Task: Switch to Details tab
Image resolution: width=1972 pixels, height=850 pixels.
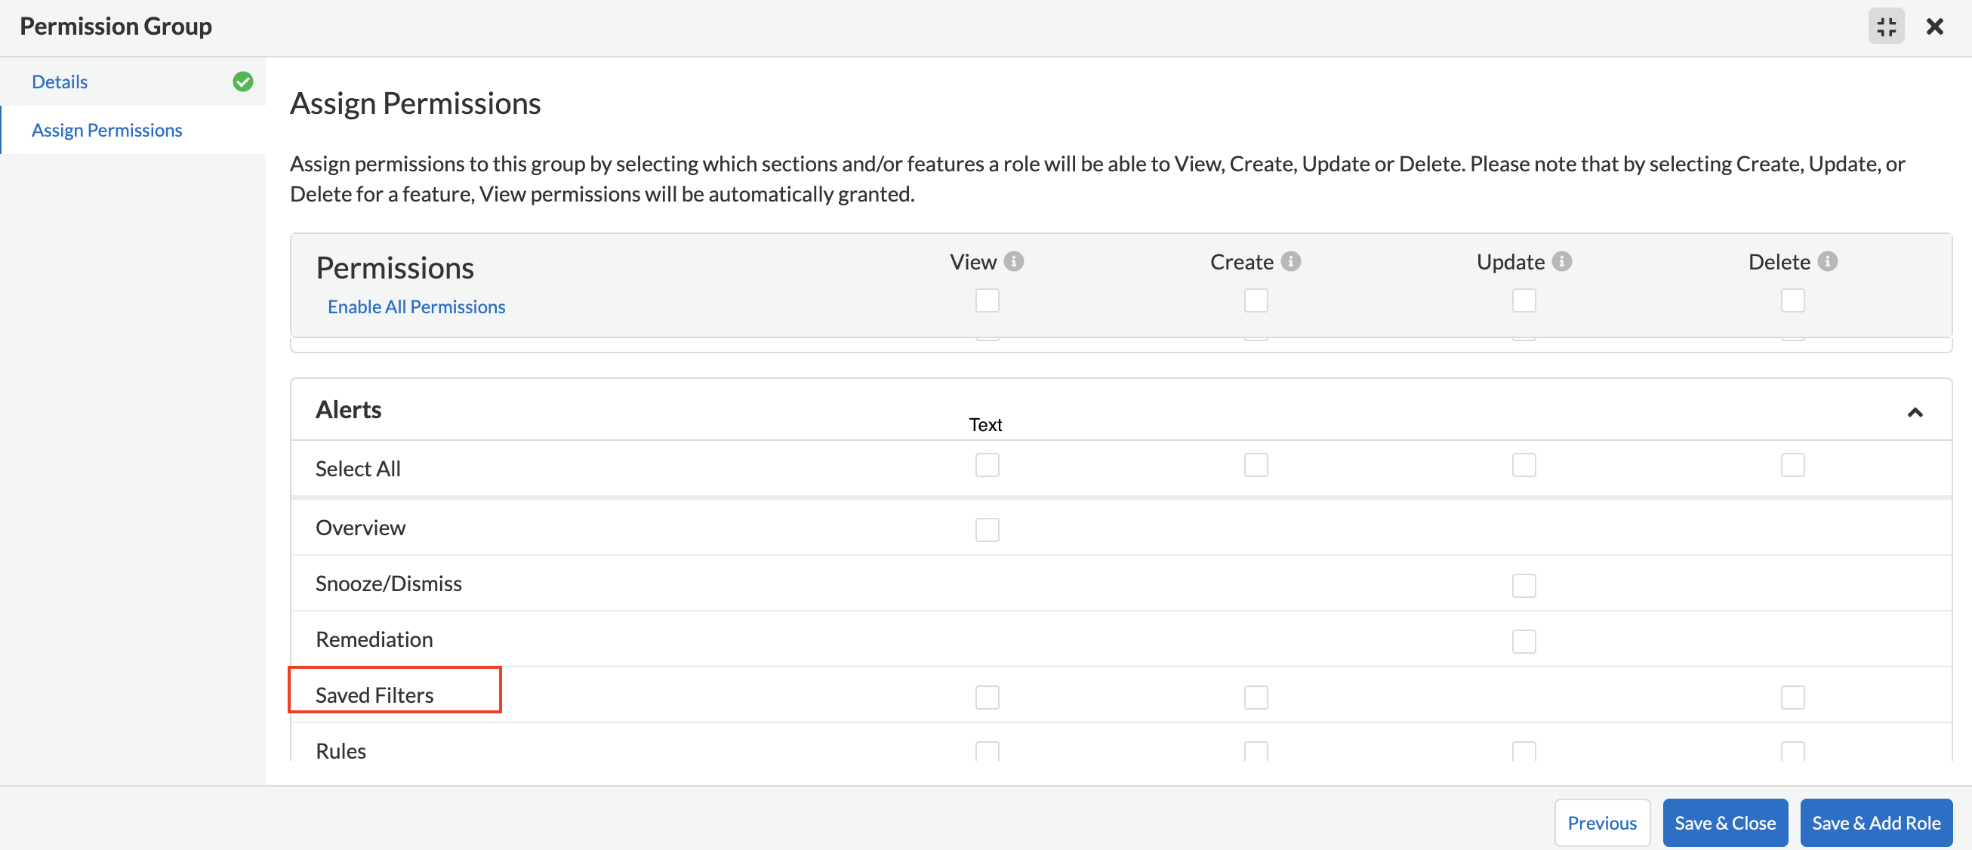Action: [59, 81]
